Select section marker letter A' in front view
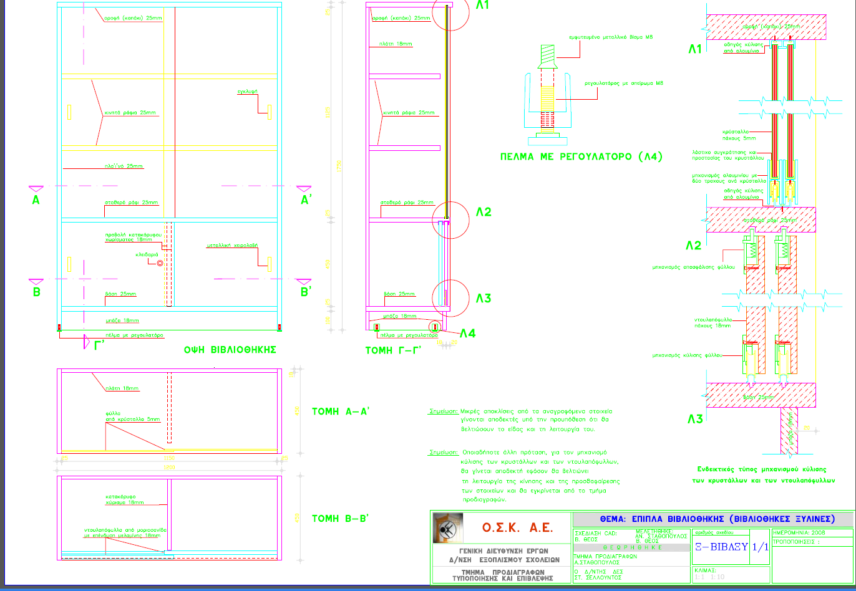Viewport: 856px width, 591px height. point(306,199)
